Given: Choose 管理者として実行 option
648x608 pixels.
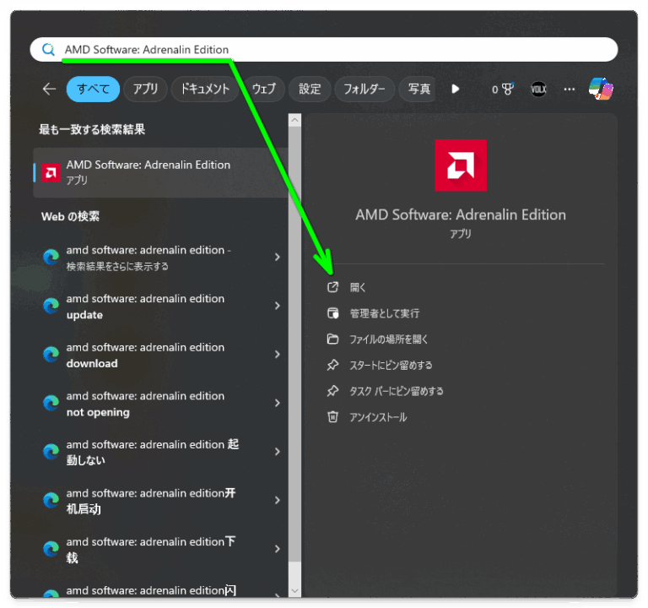Looking at the screenshot, I should (384, 313).
